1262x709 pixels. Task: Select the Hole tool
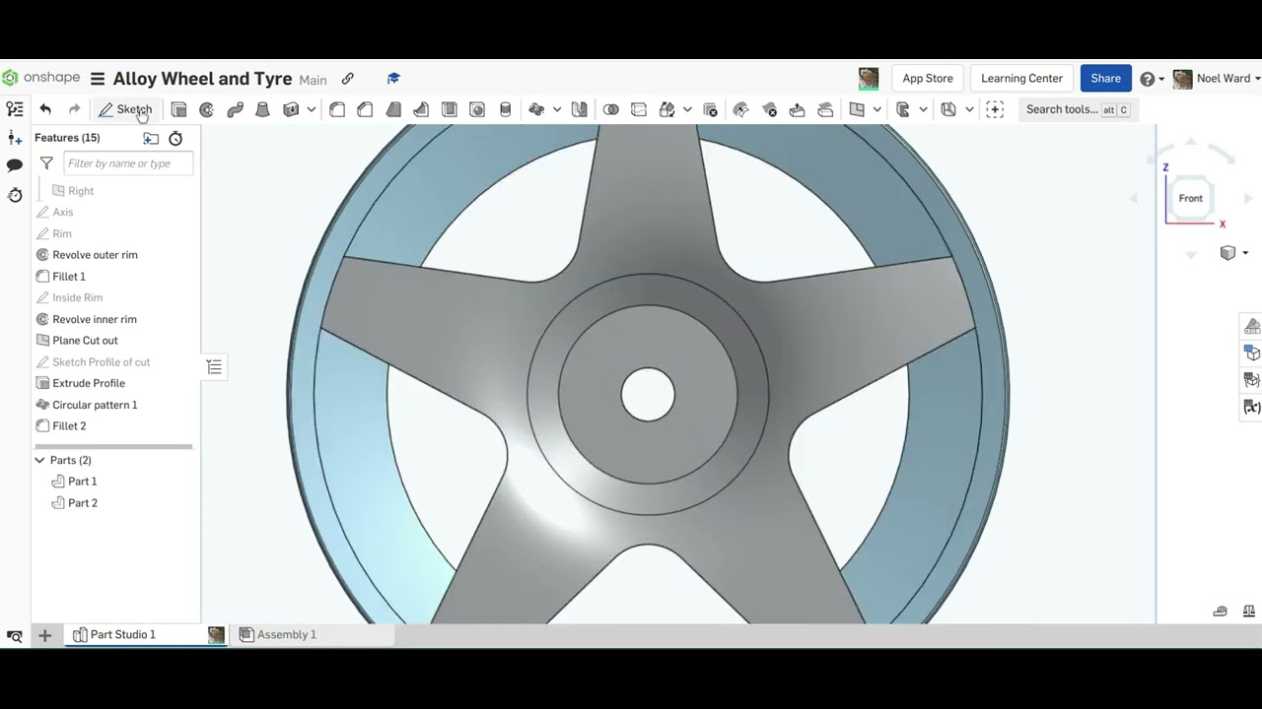(477, 109)
